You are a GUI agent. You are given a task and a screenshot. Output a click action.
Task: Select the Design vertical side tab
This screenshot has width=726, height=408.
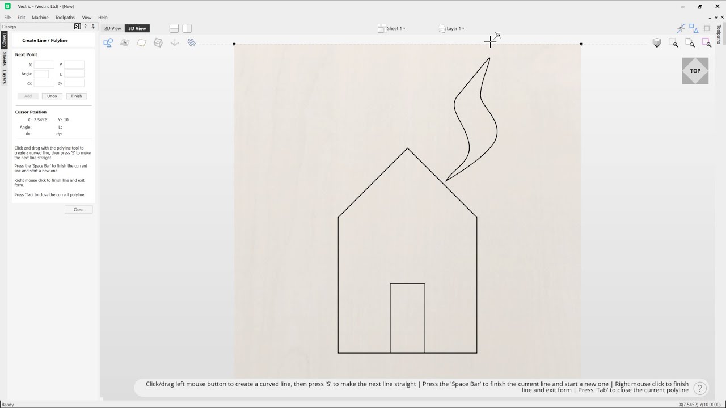(x=4, y=40)
